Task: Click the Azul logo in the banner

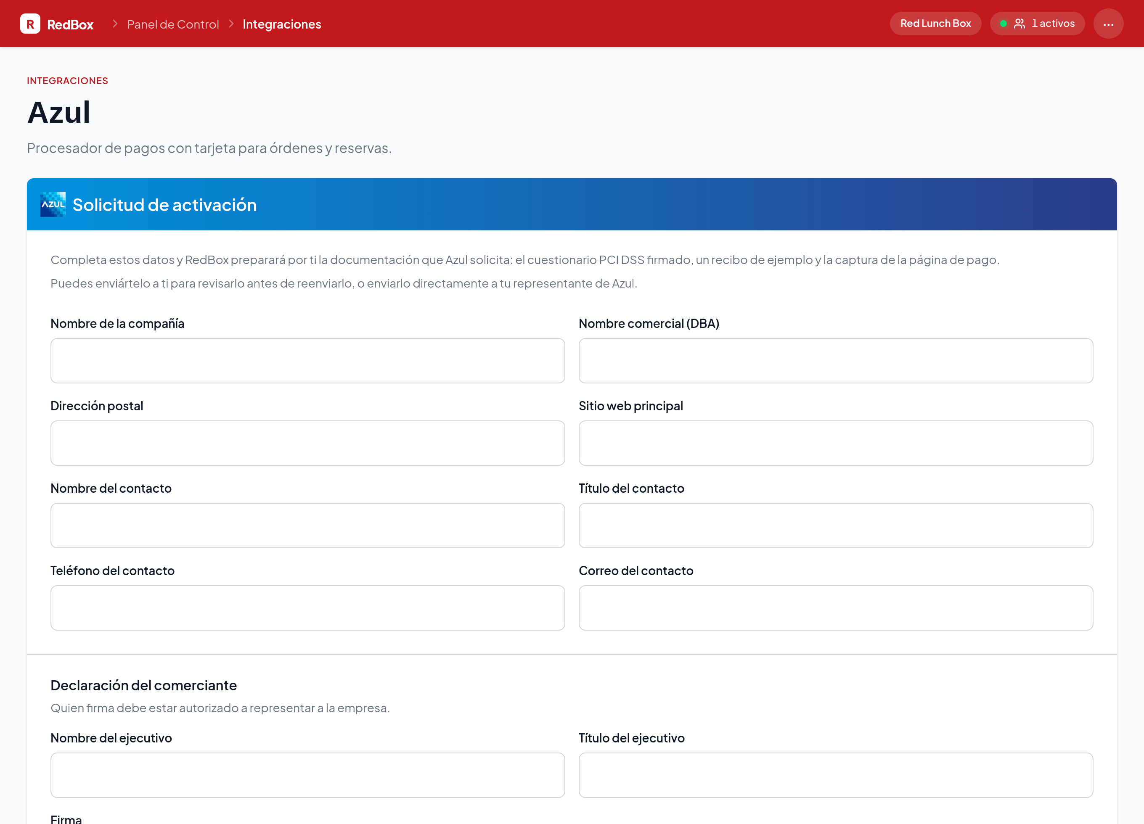Action: (x=53, y=204)
